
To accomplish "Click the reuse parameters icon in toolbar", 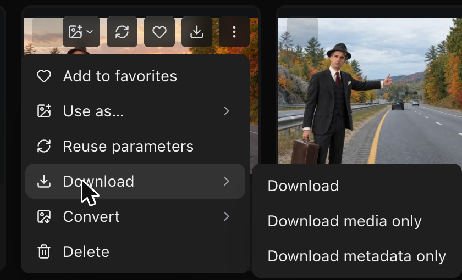I will click(122, 32).
